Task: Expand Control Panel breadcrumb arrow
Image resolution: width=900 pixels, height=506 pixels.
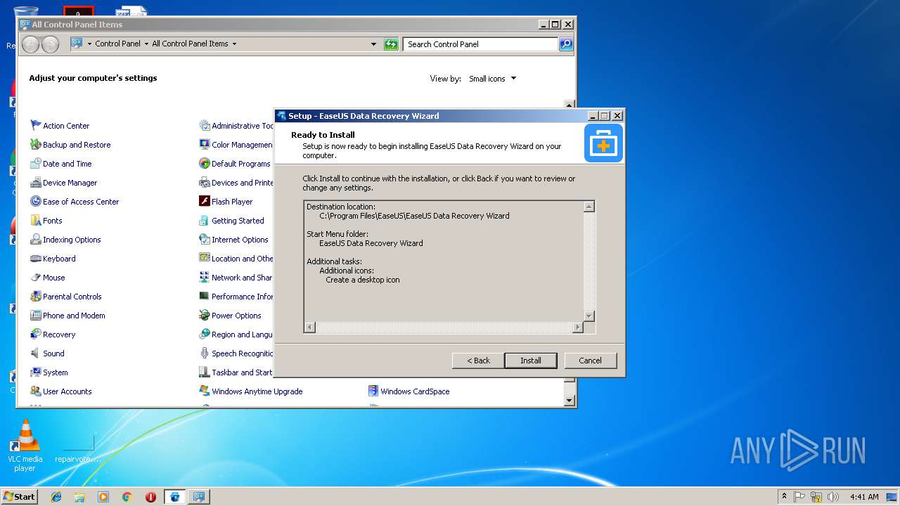Action: tap(146, 44)
